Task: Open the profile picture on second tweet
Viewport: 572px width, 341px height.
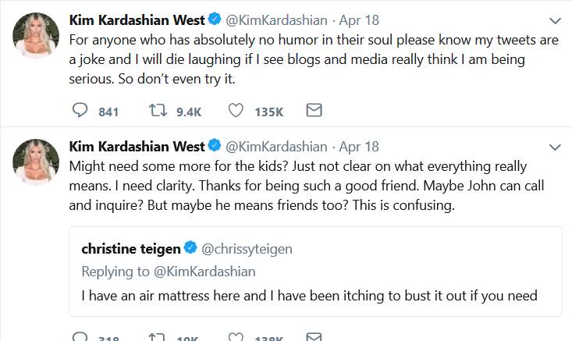Action: tap(36, 163)
